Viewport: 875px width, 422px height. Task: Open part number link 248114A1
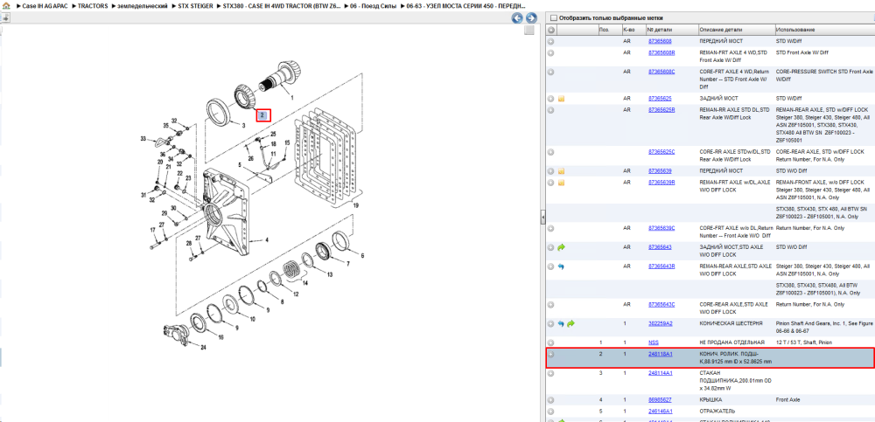660,373
